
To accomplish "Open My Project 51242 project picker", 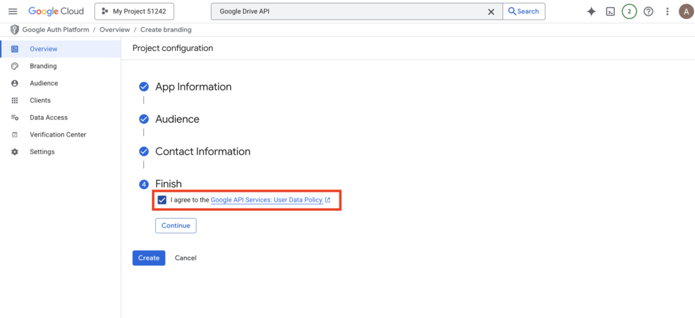I will coord(134,12).
